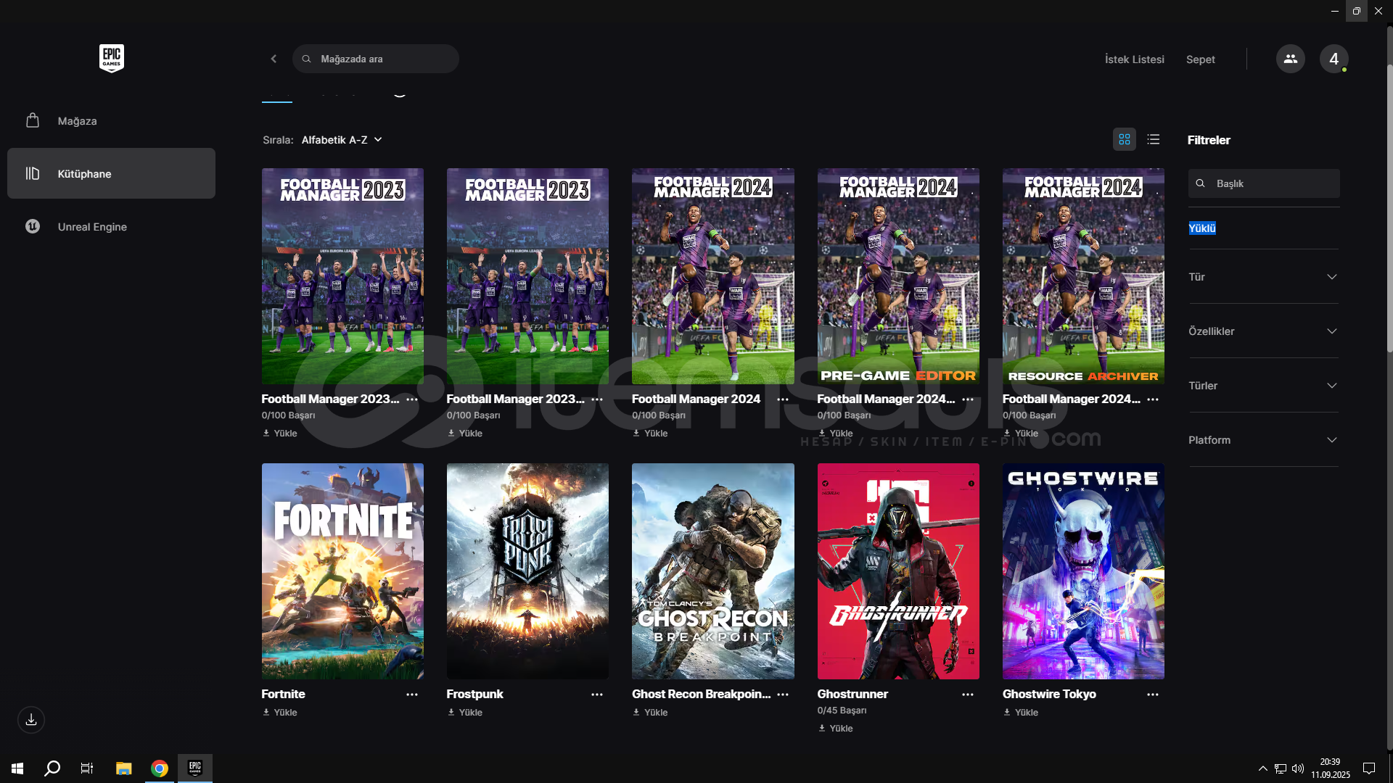This screenshot has height=783, width=1393.
Task: Open more options for Ghostwire Tokyo
Action: (x=1153, y=695)
